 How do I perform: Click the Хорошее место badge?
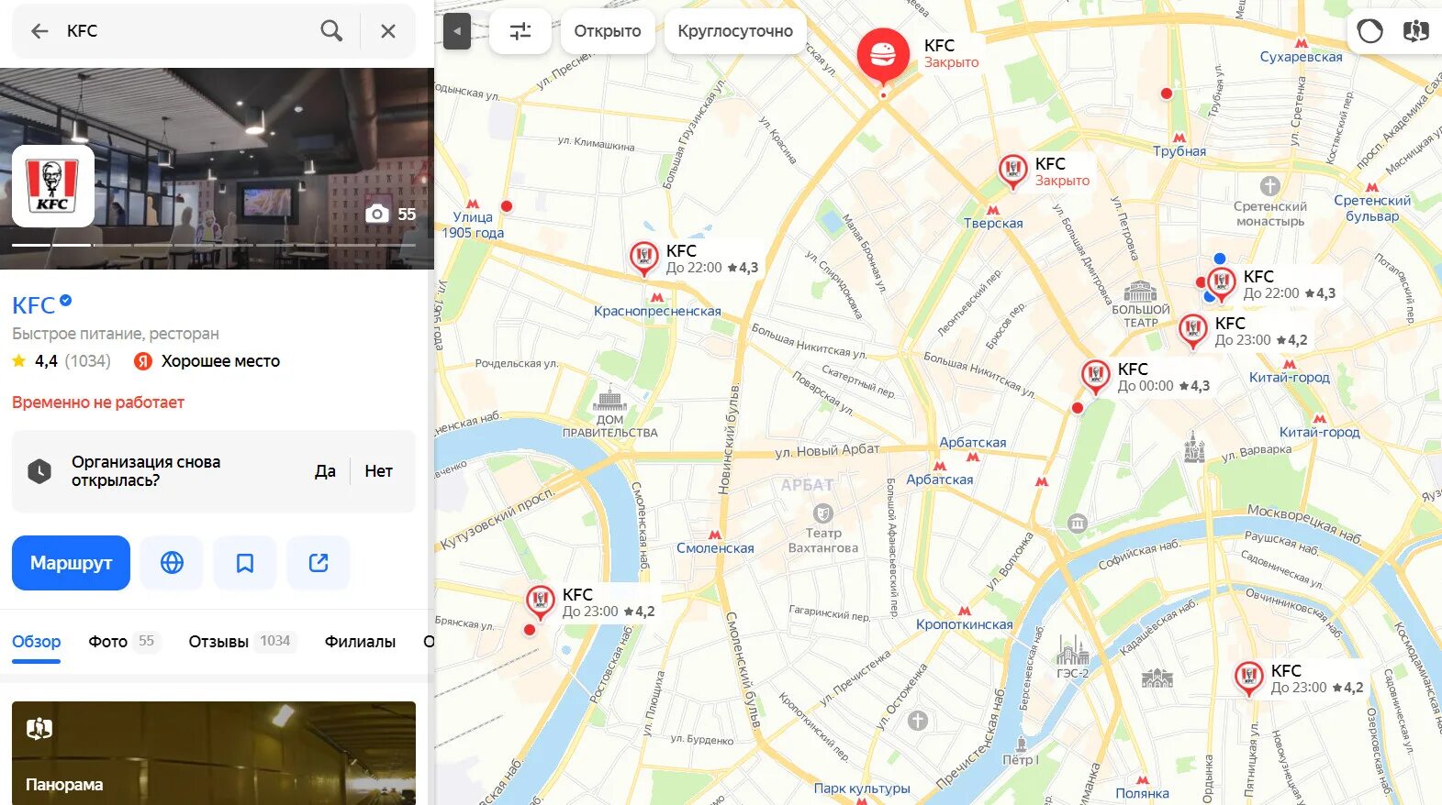pos(207,361)
